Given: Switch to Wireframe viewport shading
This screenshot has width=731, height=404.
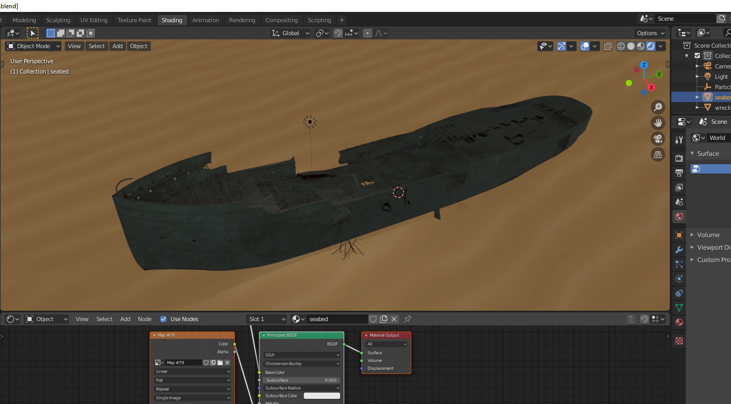Looking at the screenshot, I should pos(621,46).
